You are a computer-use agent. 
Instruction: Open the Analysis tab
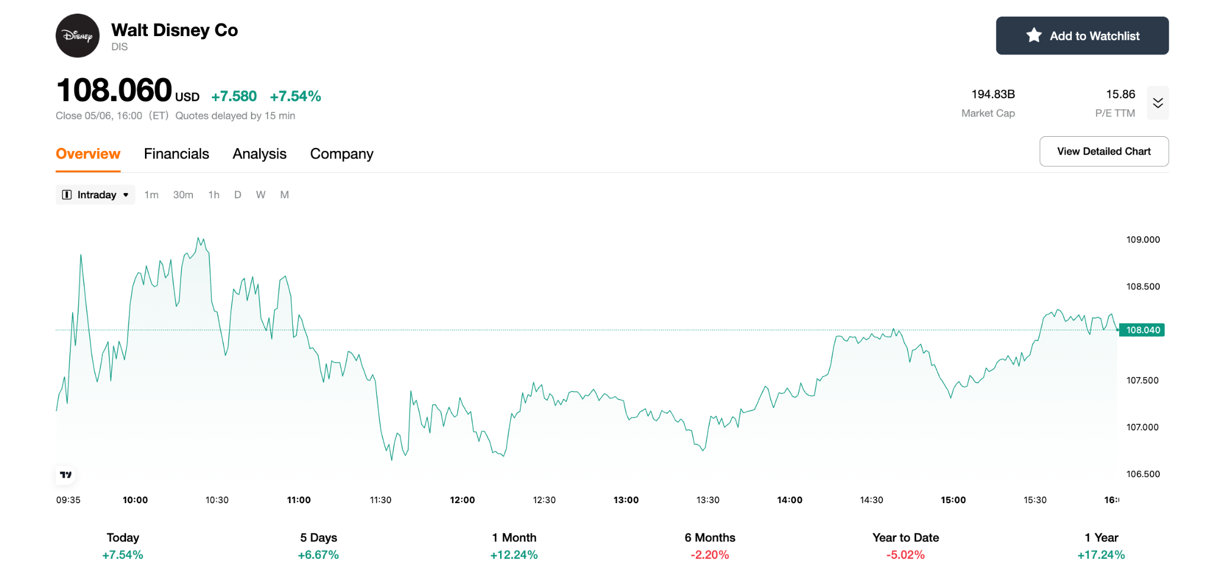point(259,154)
